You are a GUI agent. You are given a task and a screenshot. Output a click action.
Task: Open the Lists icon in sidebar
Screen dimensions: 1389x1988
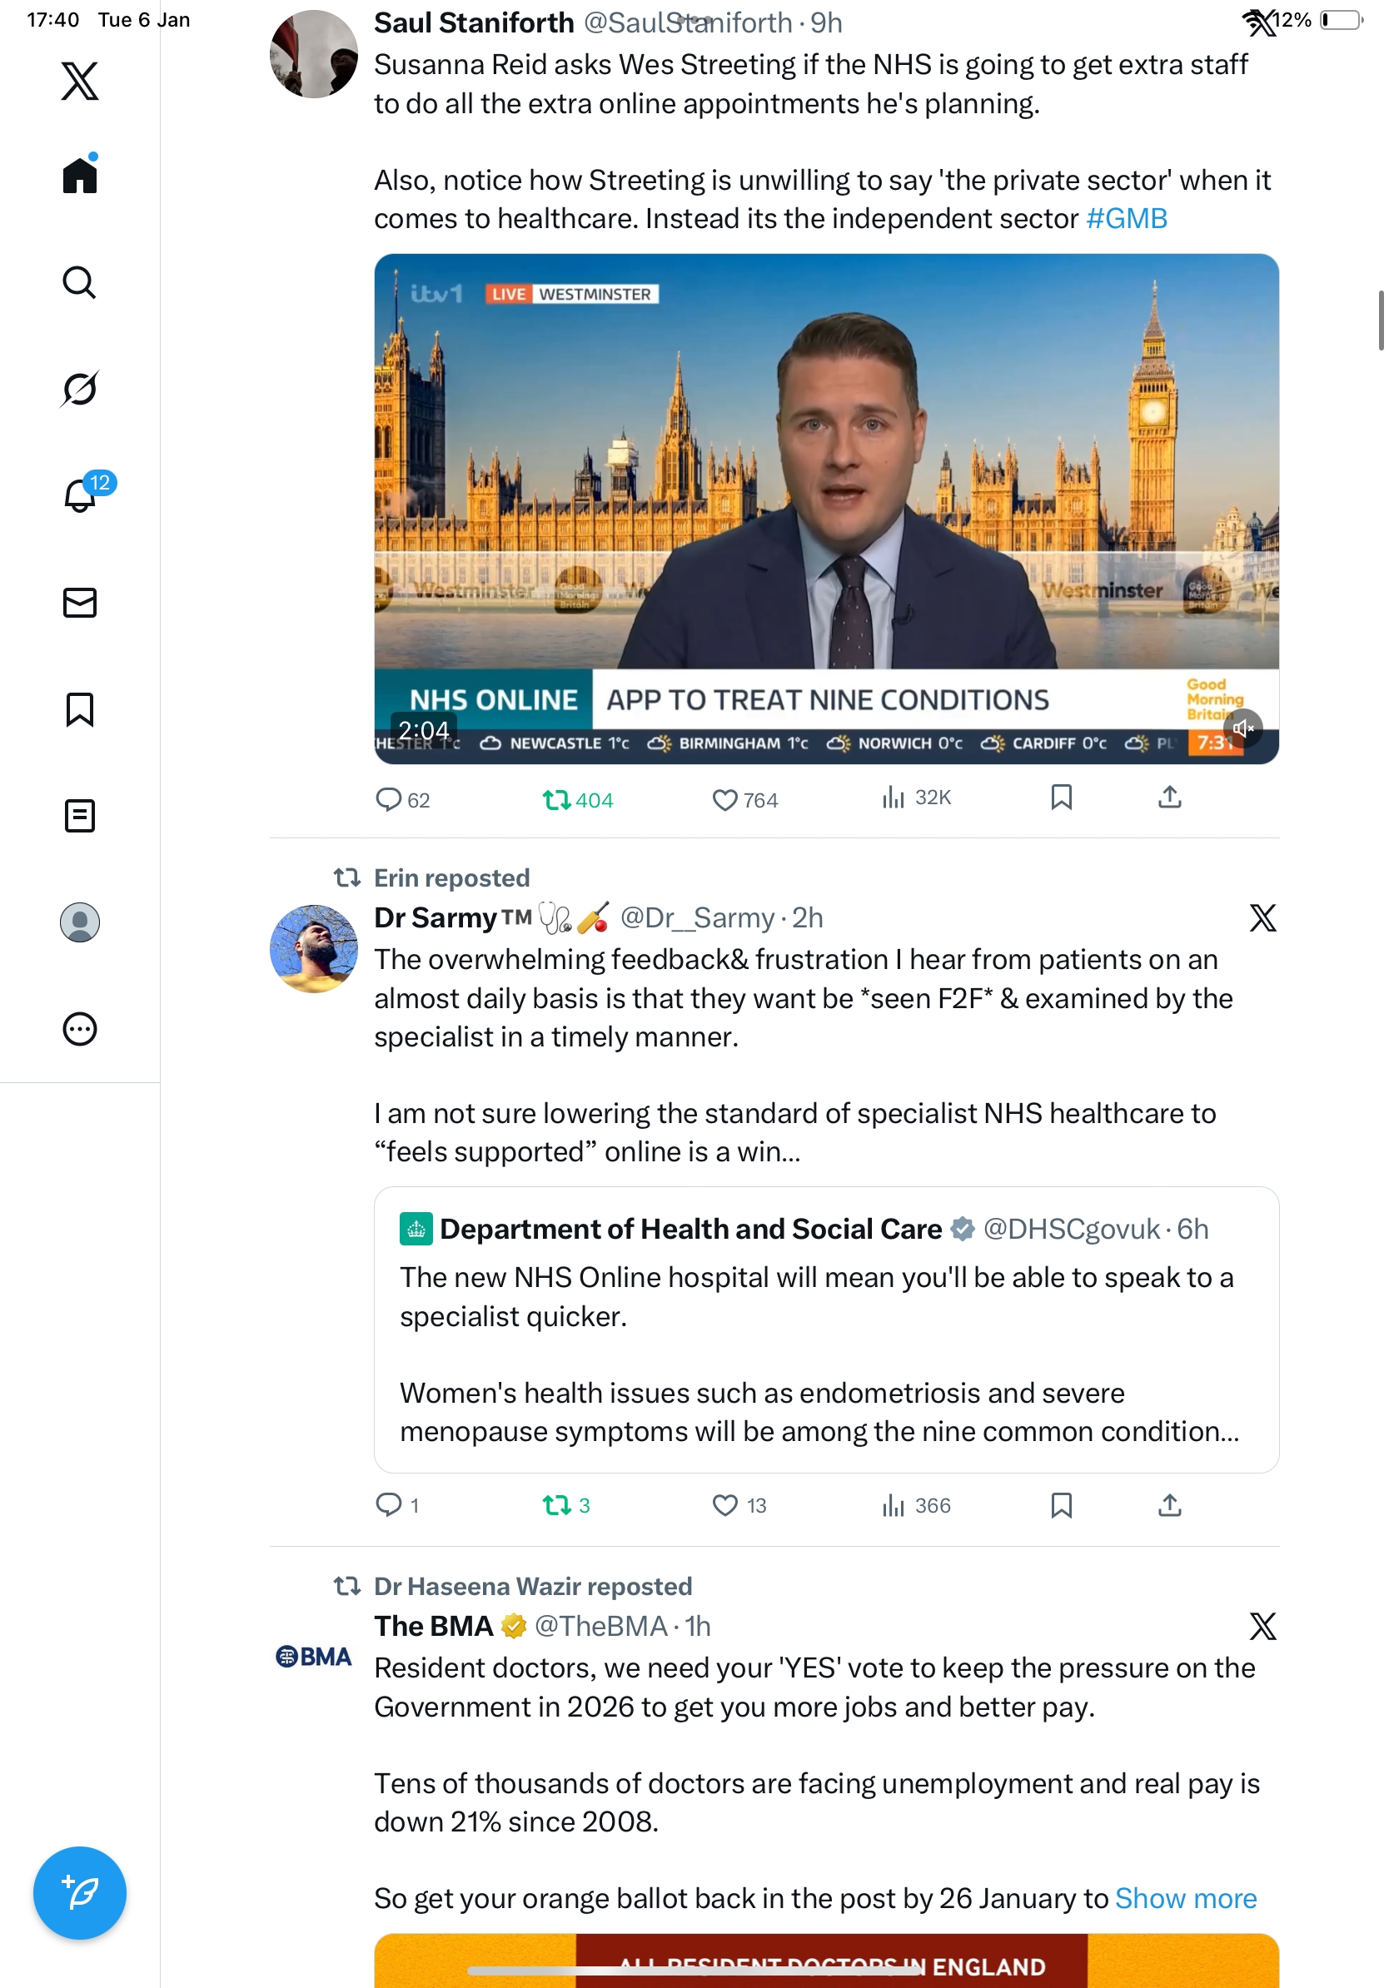pyautogui.click(x=80, y=816)
